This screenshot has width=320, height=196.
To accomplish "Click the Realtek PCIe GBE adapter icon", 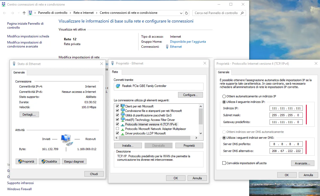I will pyautogui.click(x=118, y=86).
